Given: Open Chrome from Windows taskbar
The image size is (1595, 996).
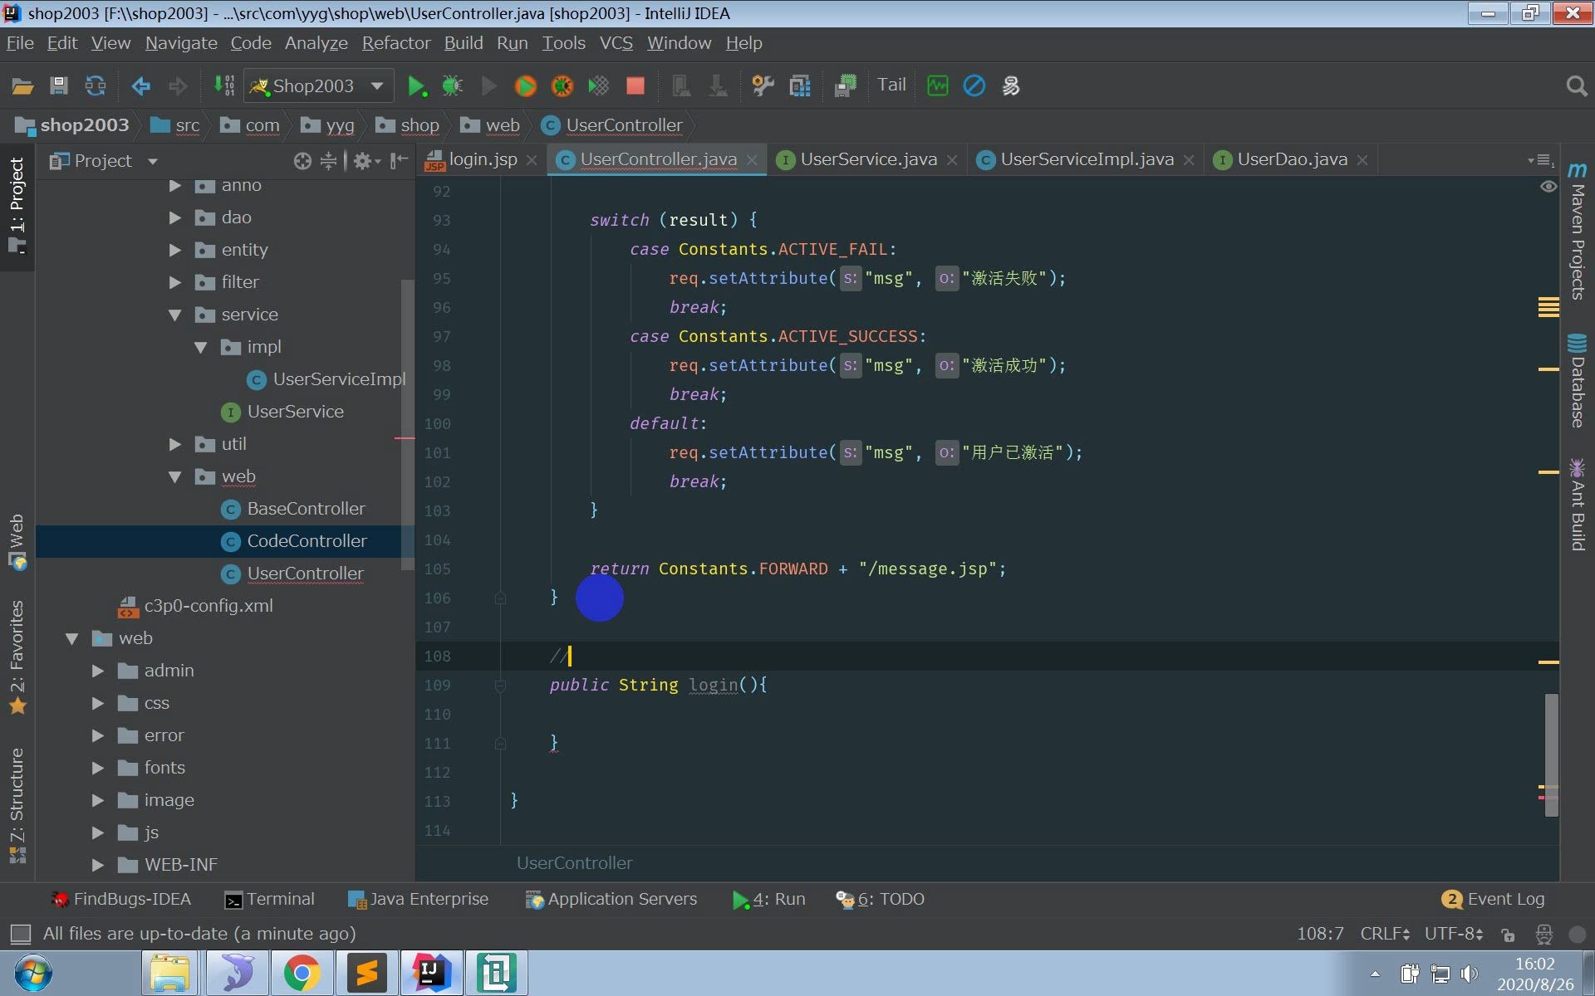Looking at the screenshot, I should click(x=302, y=973).
